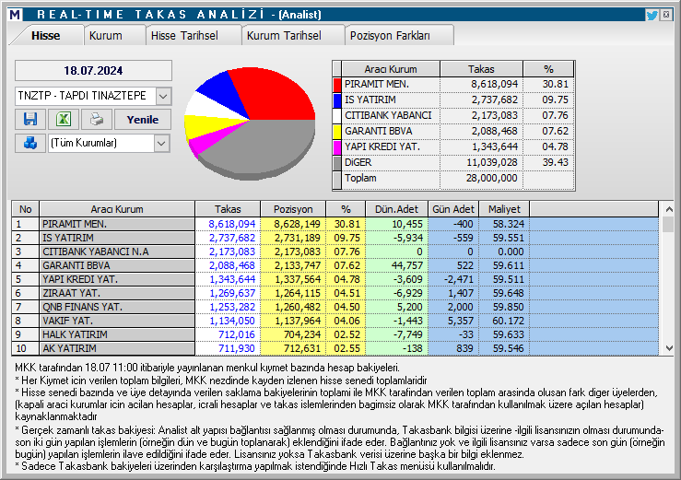Click the Maliyet column header
Viewport: 681px width, 480px height.
[504, 209]
